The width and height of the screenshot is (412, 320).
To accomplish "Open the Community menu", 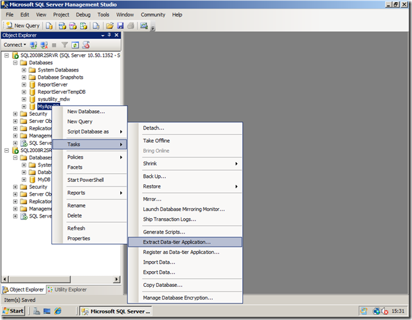I will (153, 15).
